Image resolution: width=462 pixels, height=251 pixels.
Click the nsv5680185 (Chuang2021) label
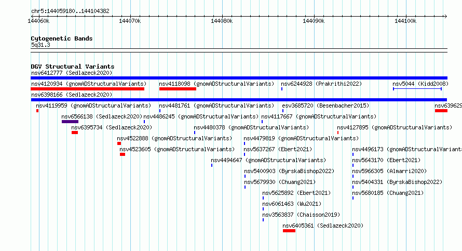388,193
